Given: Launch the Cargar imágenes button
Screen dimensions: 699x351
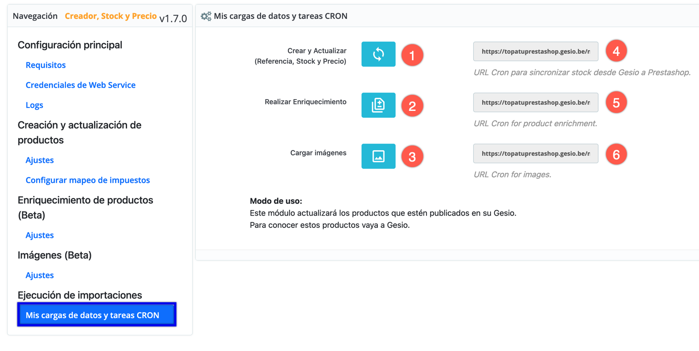Looking at the screenshot, I should tap(378, 156).
